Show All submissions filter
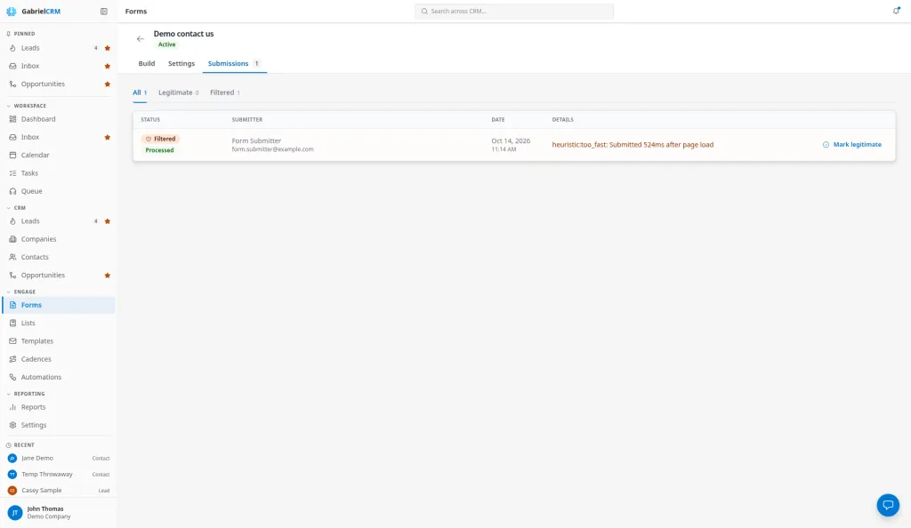The image size is (911, 528). [x=140, y=92]
